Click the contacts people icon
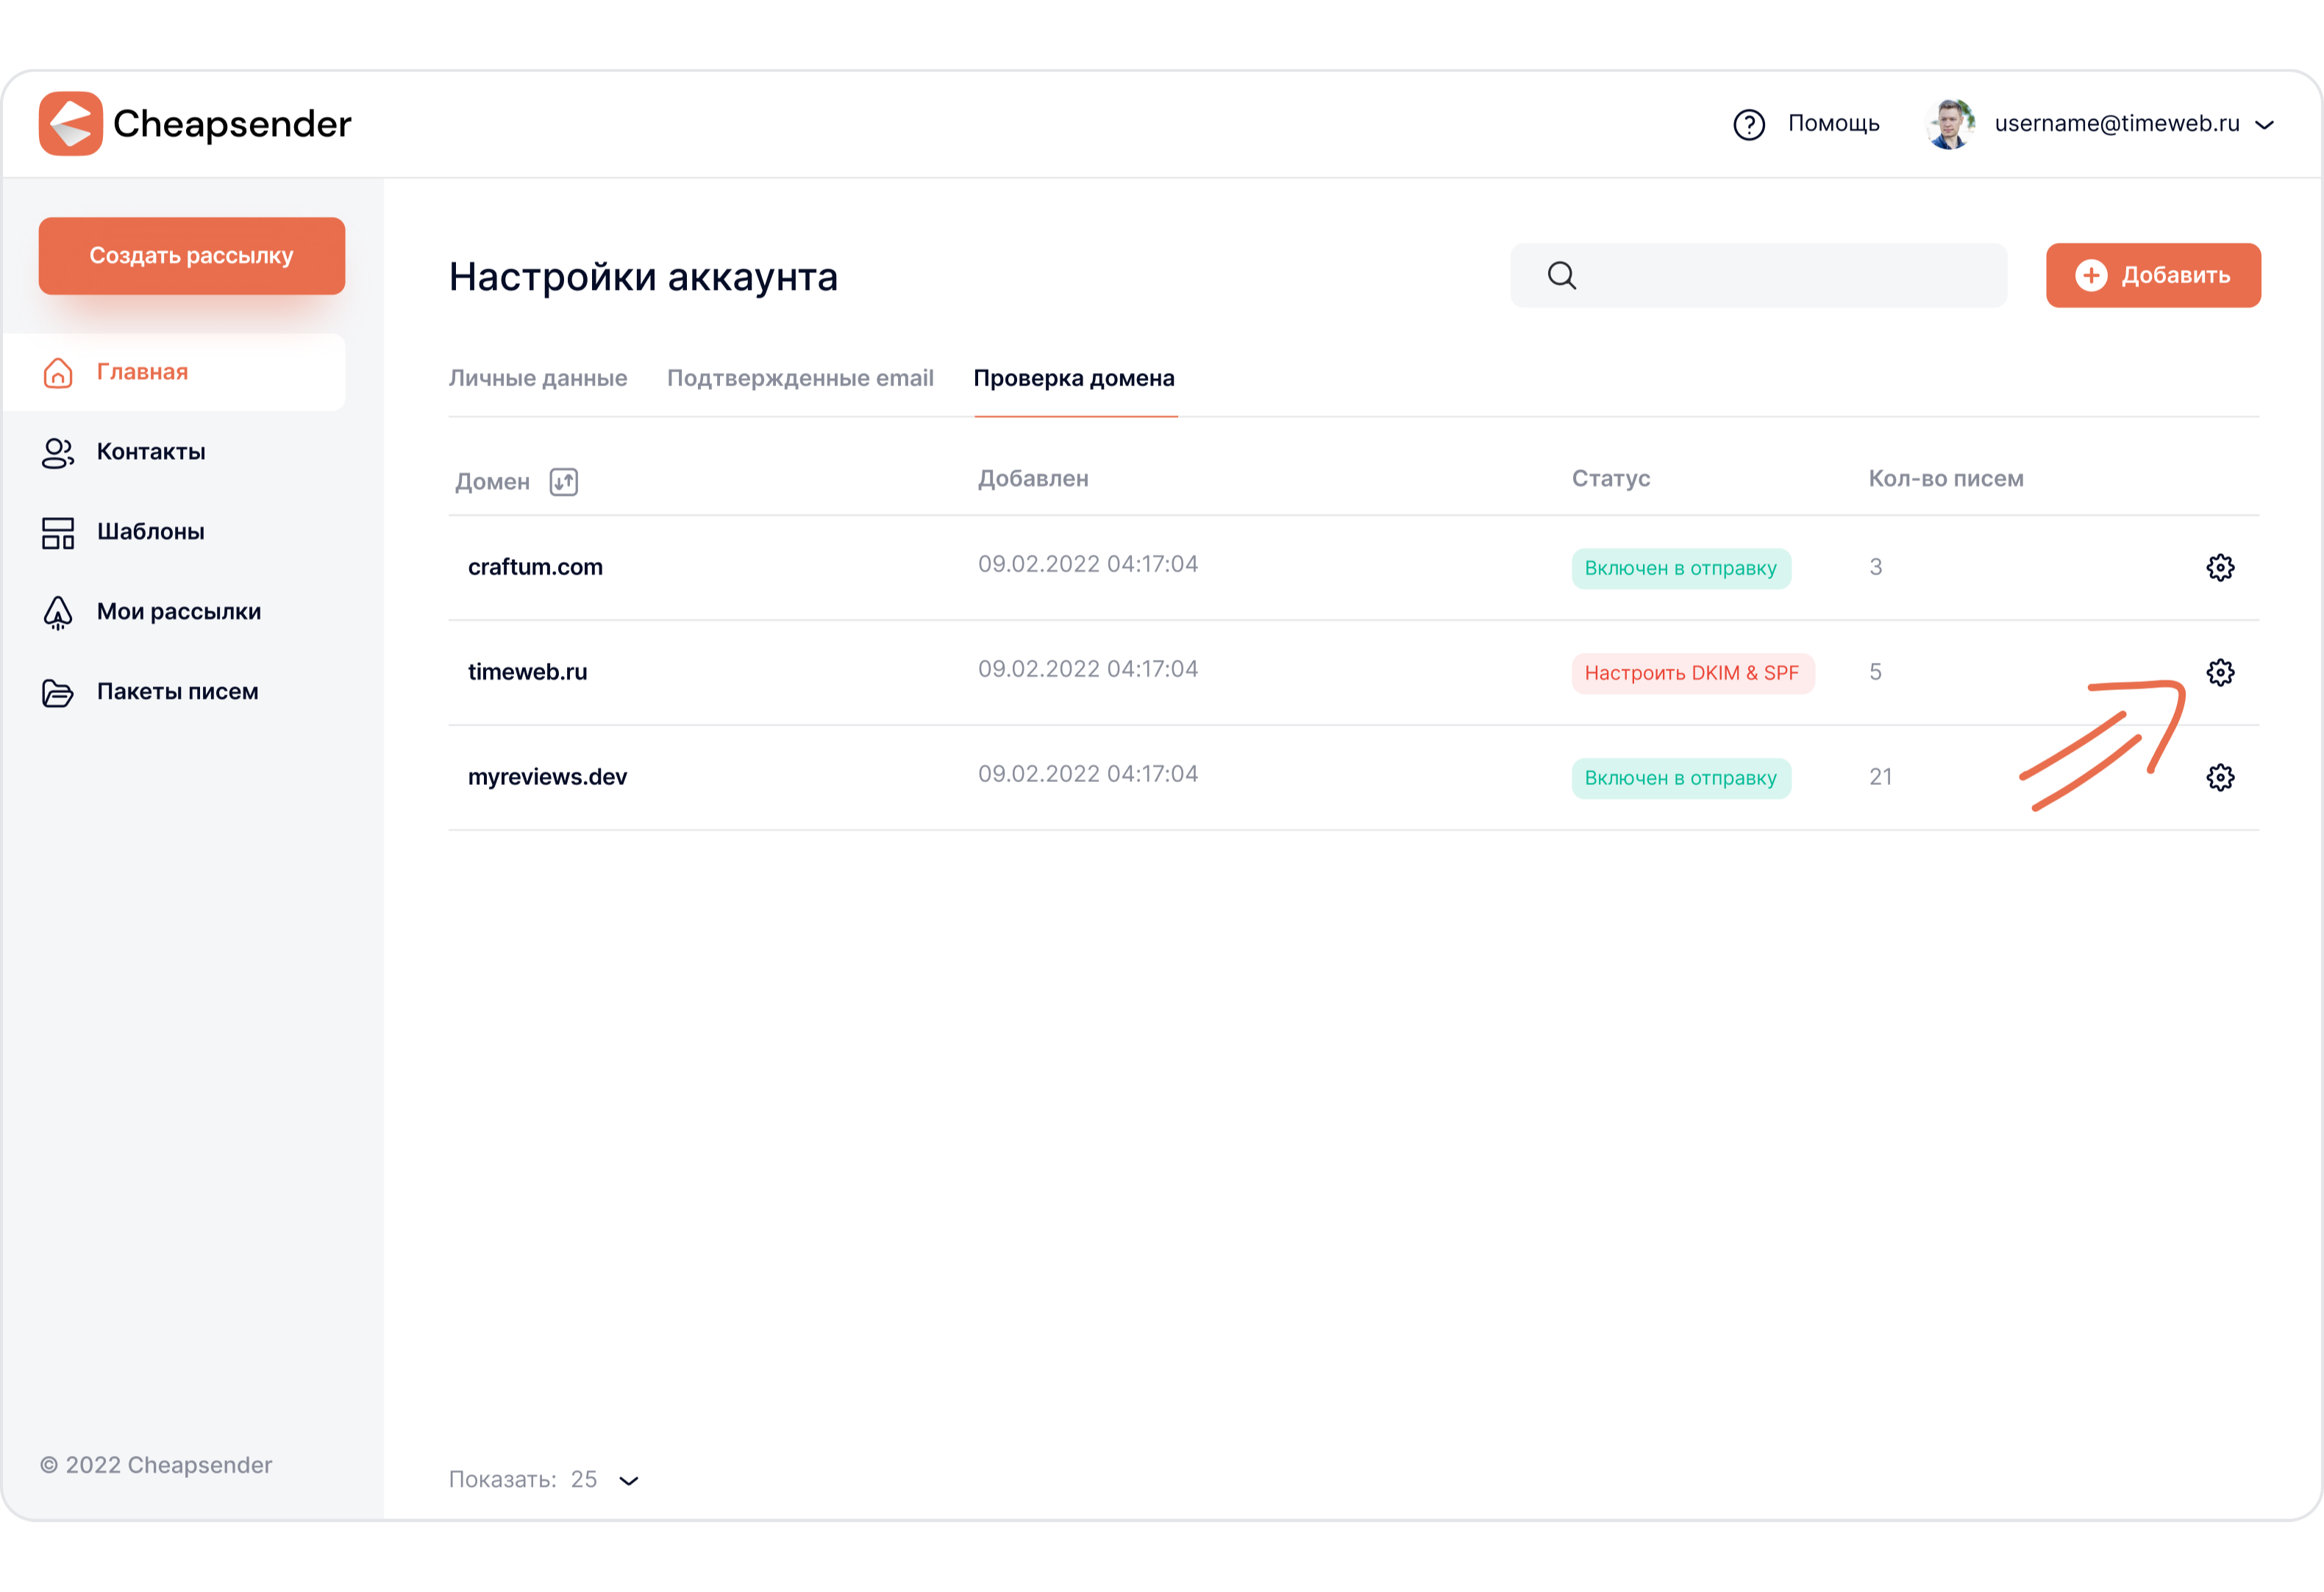 tap(58, 453)
